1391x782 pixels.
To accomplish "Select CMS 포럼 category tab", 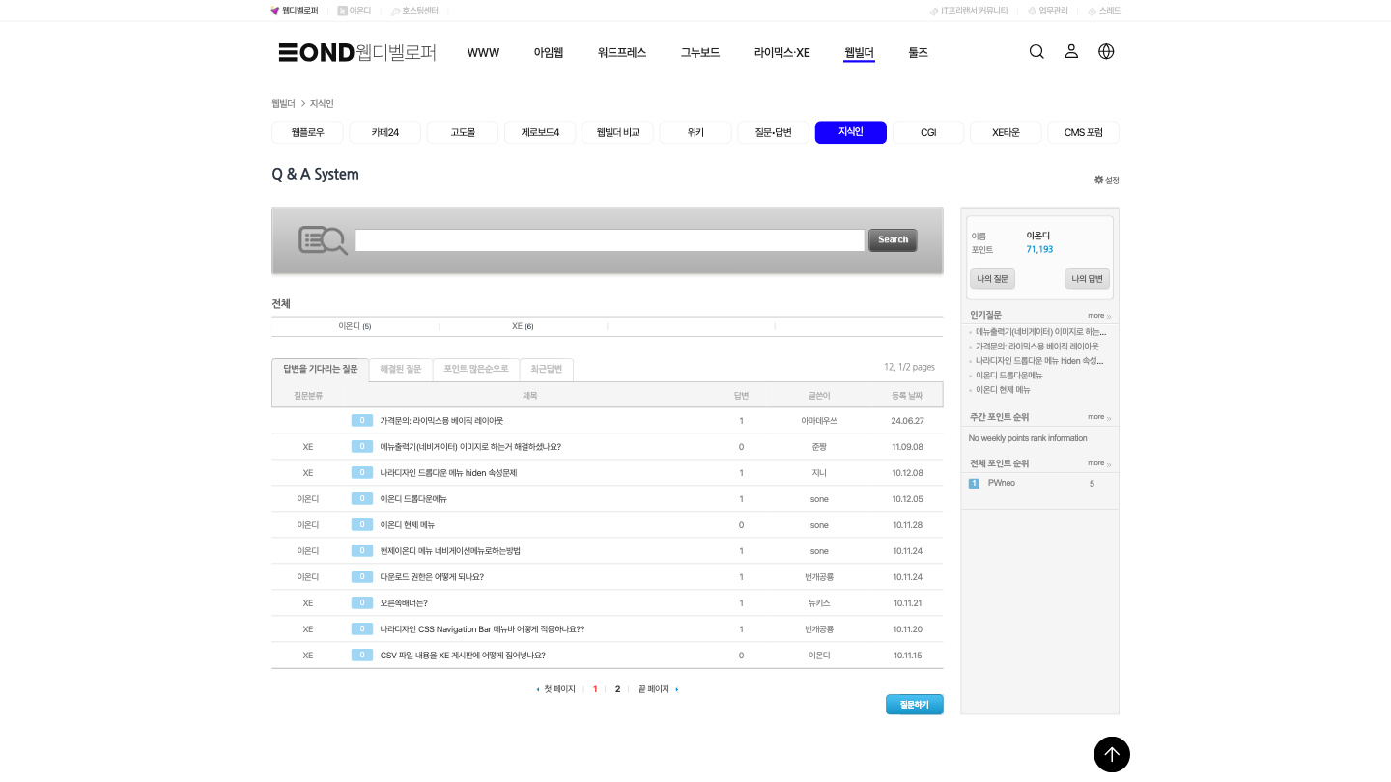I will [1084, 132].
